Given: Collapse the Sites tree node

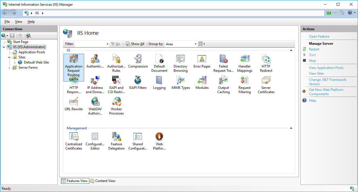Looking at the screenshot, I should pyautogui.click(x=9, y=57).
